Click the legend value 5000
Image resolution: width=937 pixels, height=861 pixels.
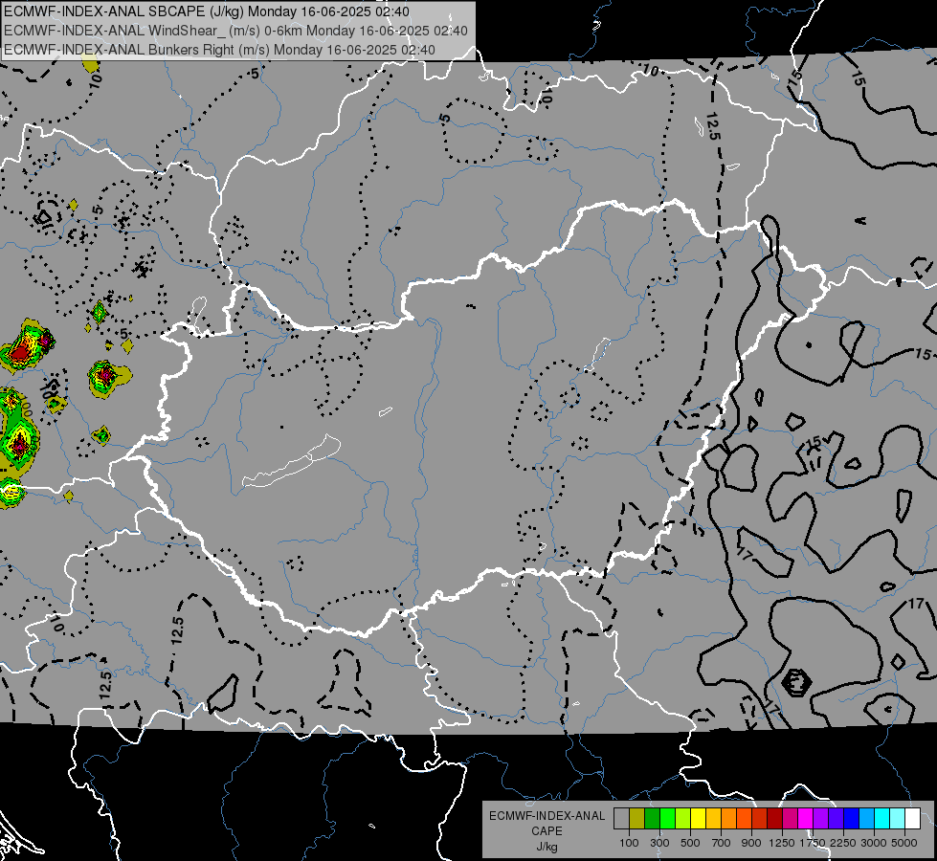[x=904, y=843]
